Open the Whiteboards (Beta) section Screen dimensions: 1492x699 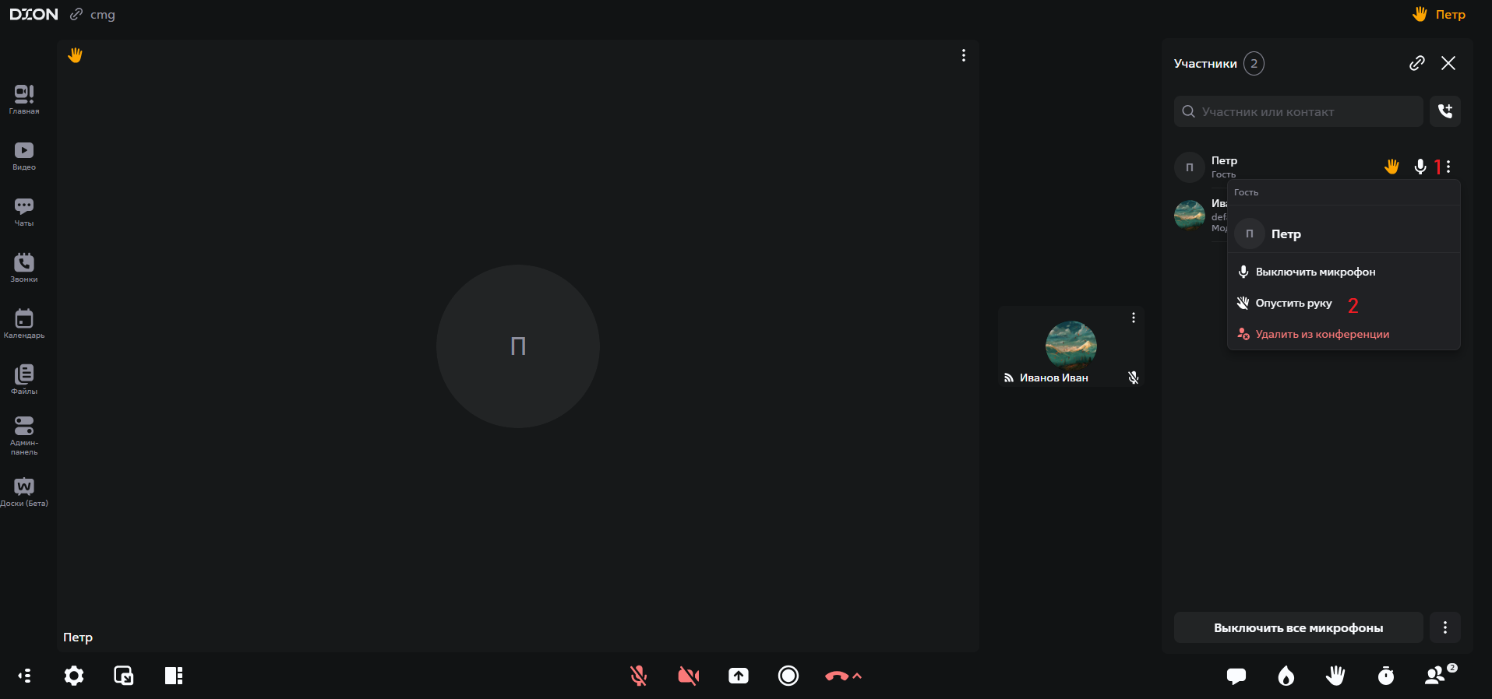point(24,492)
